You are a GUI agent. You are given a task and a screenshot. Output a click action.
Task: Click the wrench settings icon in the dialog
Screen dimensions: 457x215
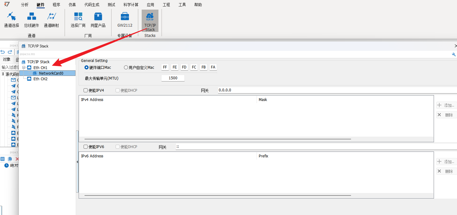(454, 55)
